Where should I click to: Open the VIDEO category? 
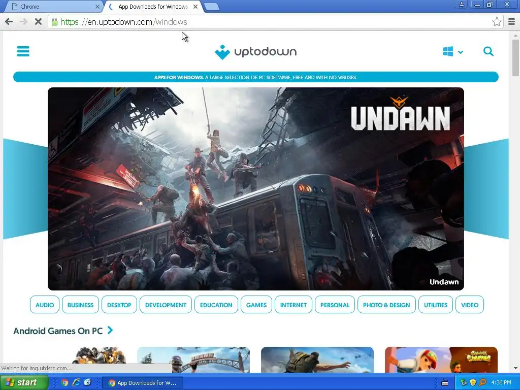[470, 305]
